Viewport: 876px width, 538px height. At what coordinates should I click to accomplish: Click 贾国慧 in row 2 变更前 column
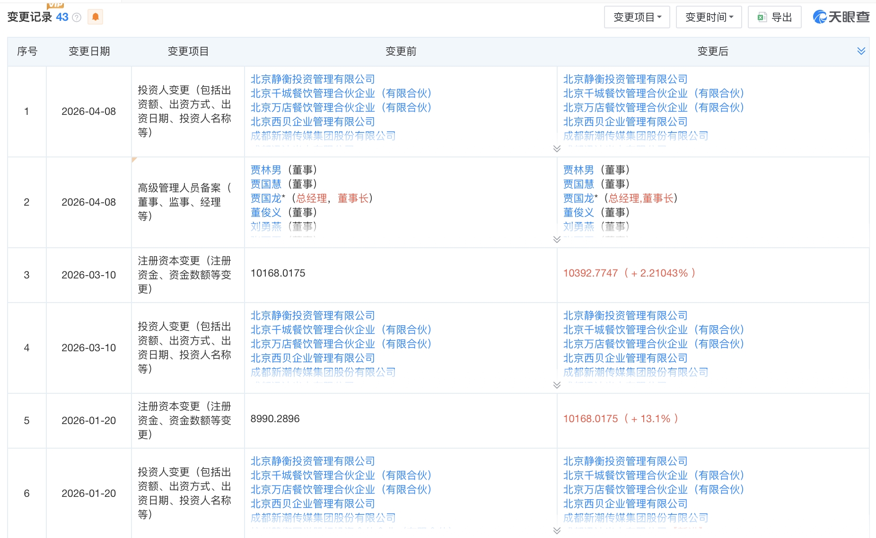pos(266,184)
